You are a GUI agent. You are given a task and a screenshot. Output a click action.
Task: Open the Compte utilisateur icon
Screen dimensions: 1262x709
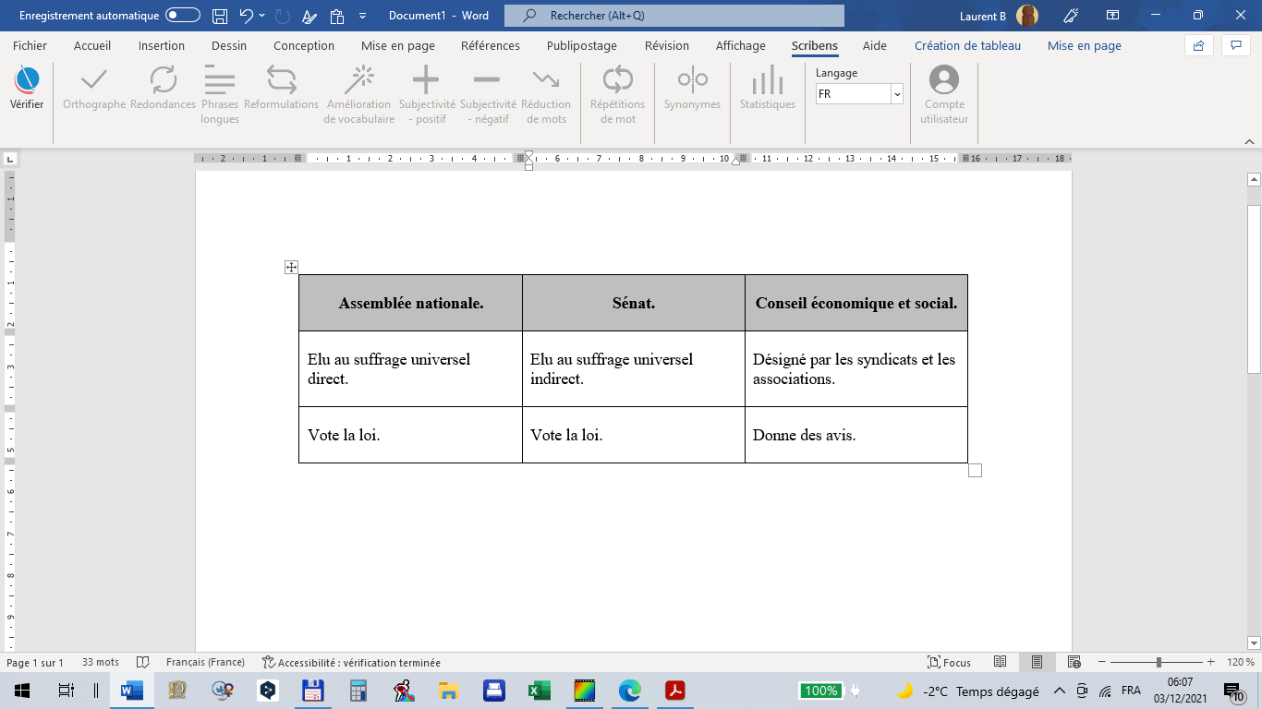(944, 80)
